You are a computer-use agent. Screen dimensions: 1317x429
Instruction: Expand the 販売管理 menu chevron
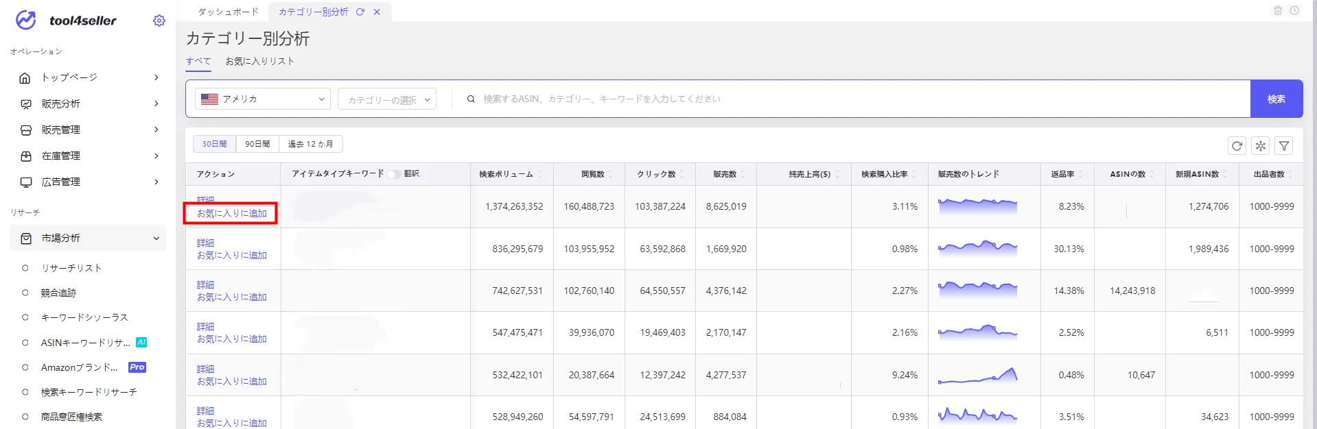156,130
